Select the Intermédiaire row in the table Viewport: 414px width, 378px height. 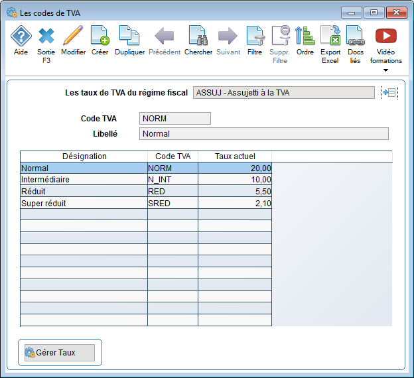146,180
